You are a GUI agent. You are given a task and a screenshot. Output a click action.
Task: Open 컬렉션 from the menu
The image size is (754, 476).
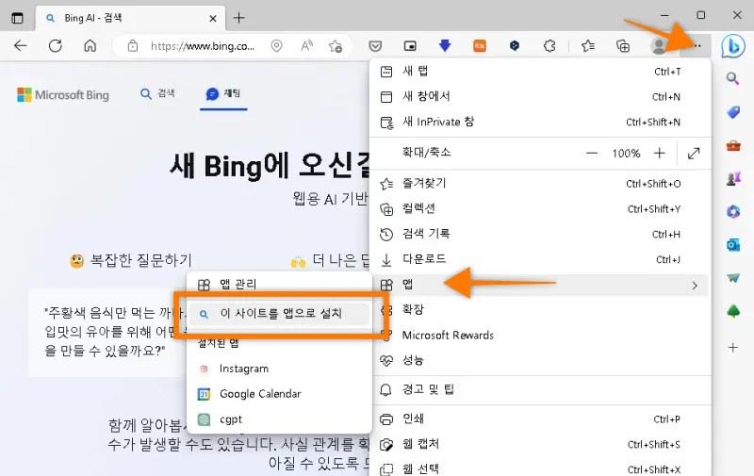[x=540, y=208]
